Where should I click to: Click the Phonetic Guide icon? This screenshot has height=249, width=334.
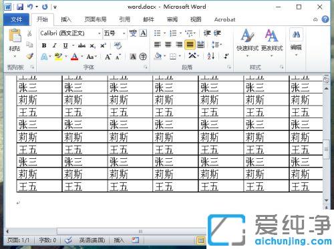point(133,33)
